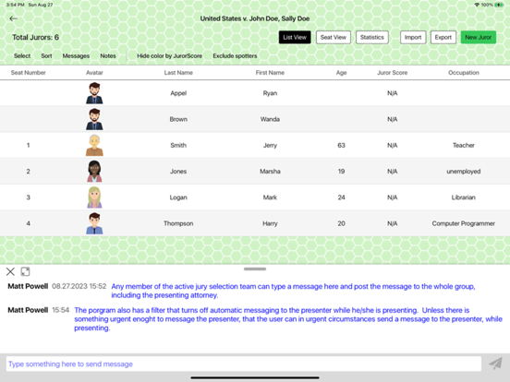Open Ryan Appel's avatar
This screenshot has width=510, height=382.
[94, 93]
